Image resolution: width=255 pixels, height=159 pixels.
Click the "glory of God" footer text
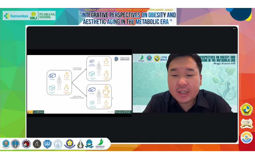point(122,112)
